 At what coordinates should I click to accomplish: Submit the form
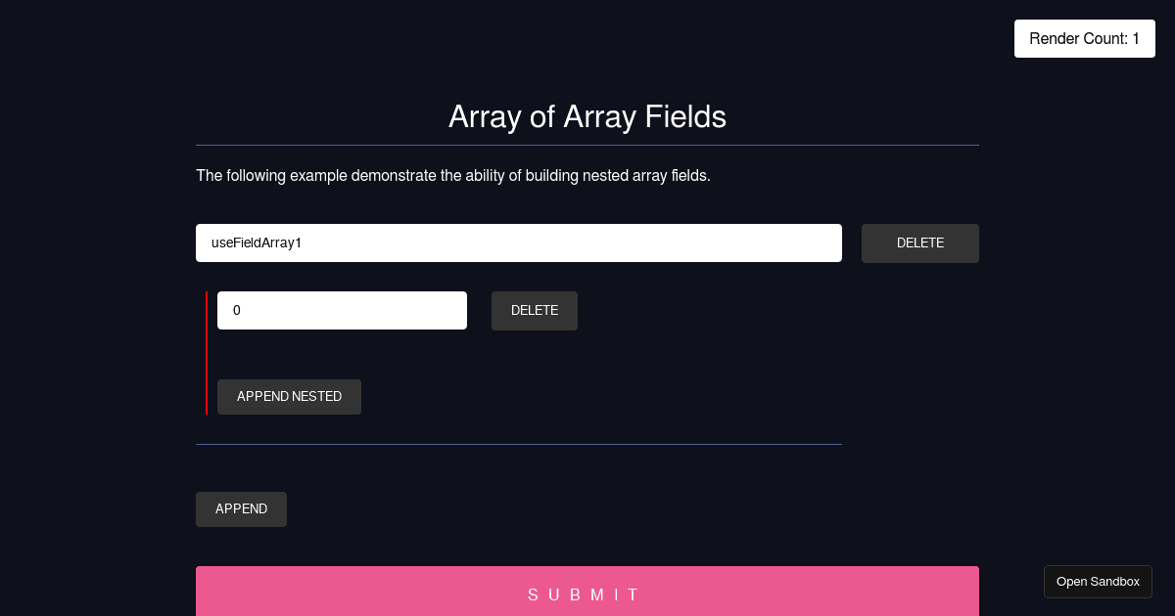587,592
